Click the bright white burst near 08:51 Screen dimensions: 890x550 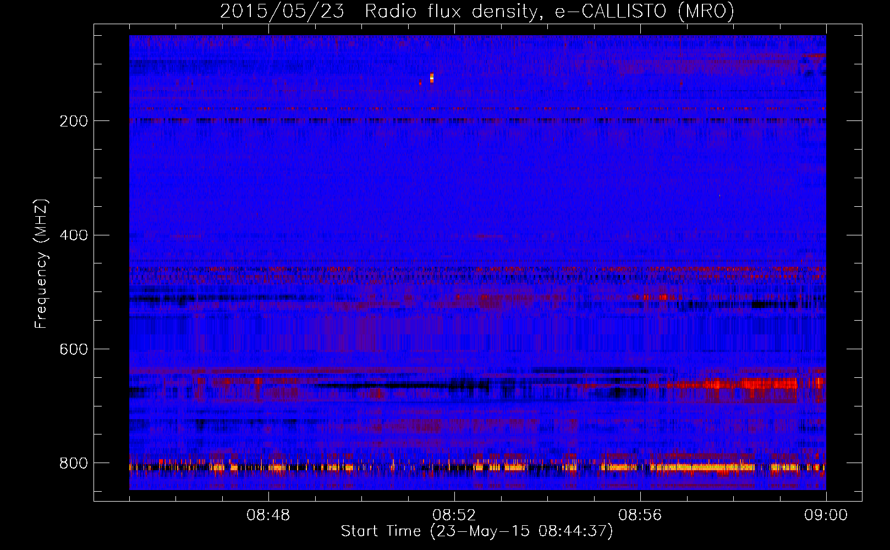click(x=432, y=78)
